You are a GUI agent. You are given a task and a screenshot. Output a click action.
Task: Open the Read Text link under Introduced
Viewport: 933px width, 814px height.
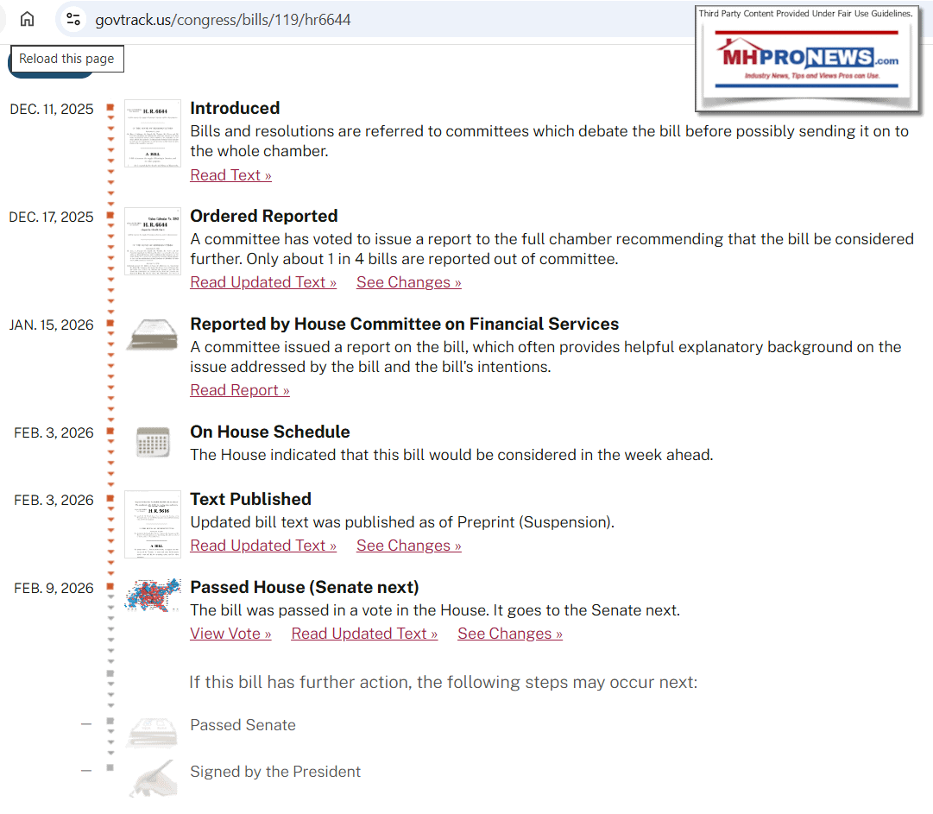(x=230, y=175)
